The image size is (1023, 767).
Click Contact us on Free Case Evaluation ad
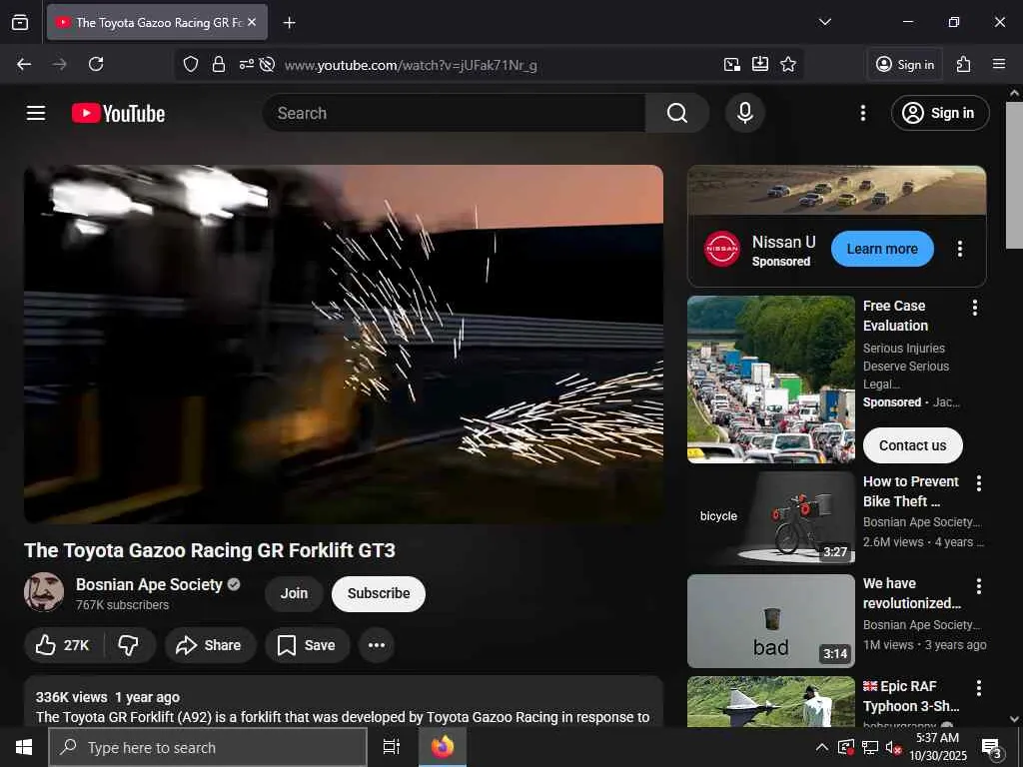click(x=912, y=445)
